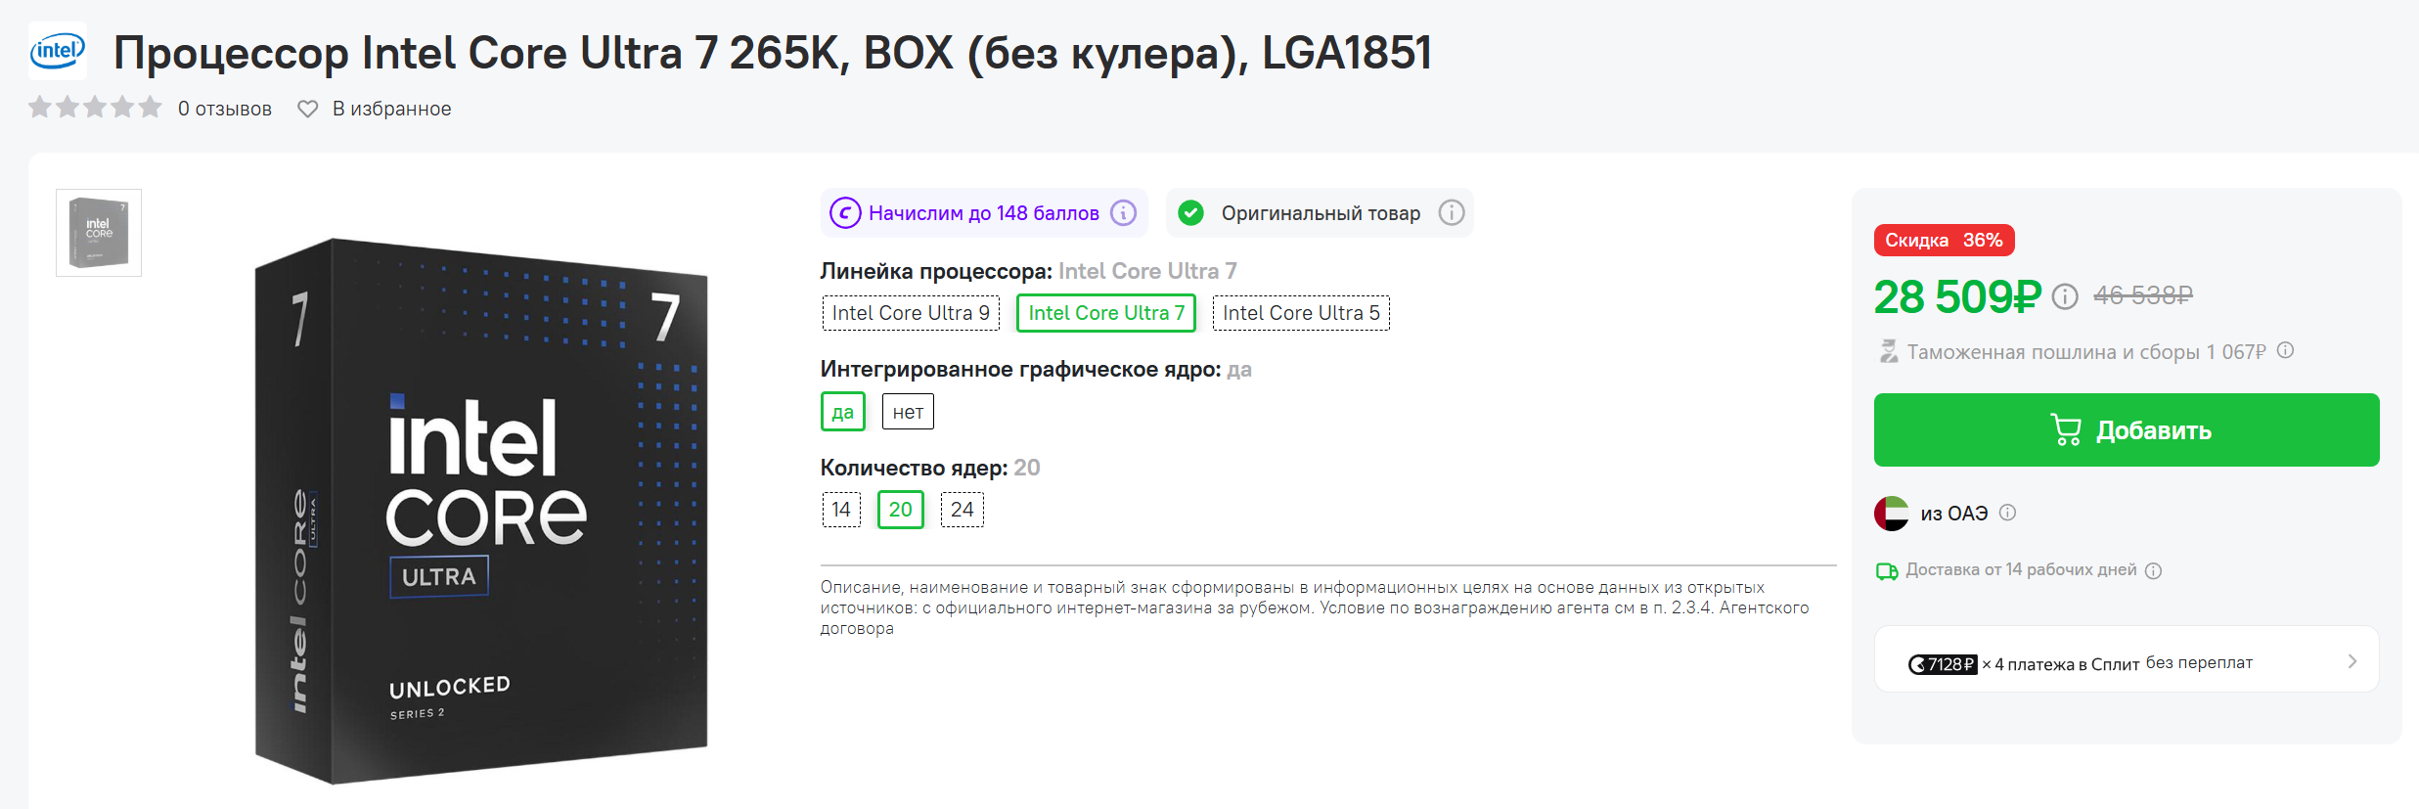Choose integrated graphics 'да'
The image size is (2419, 809).
click(x=843, y=412)
